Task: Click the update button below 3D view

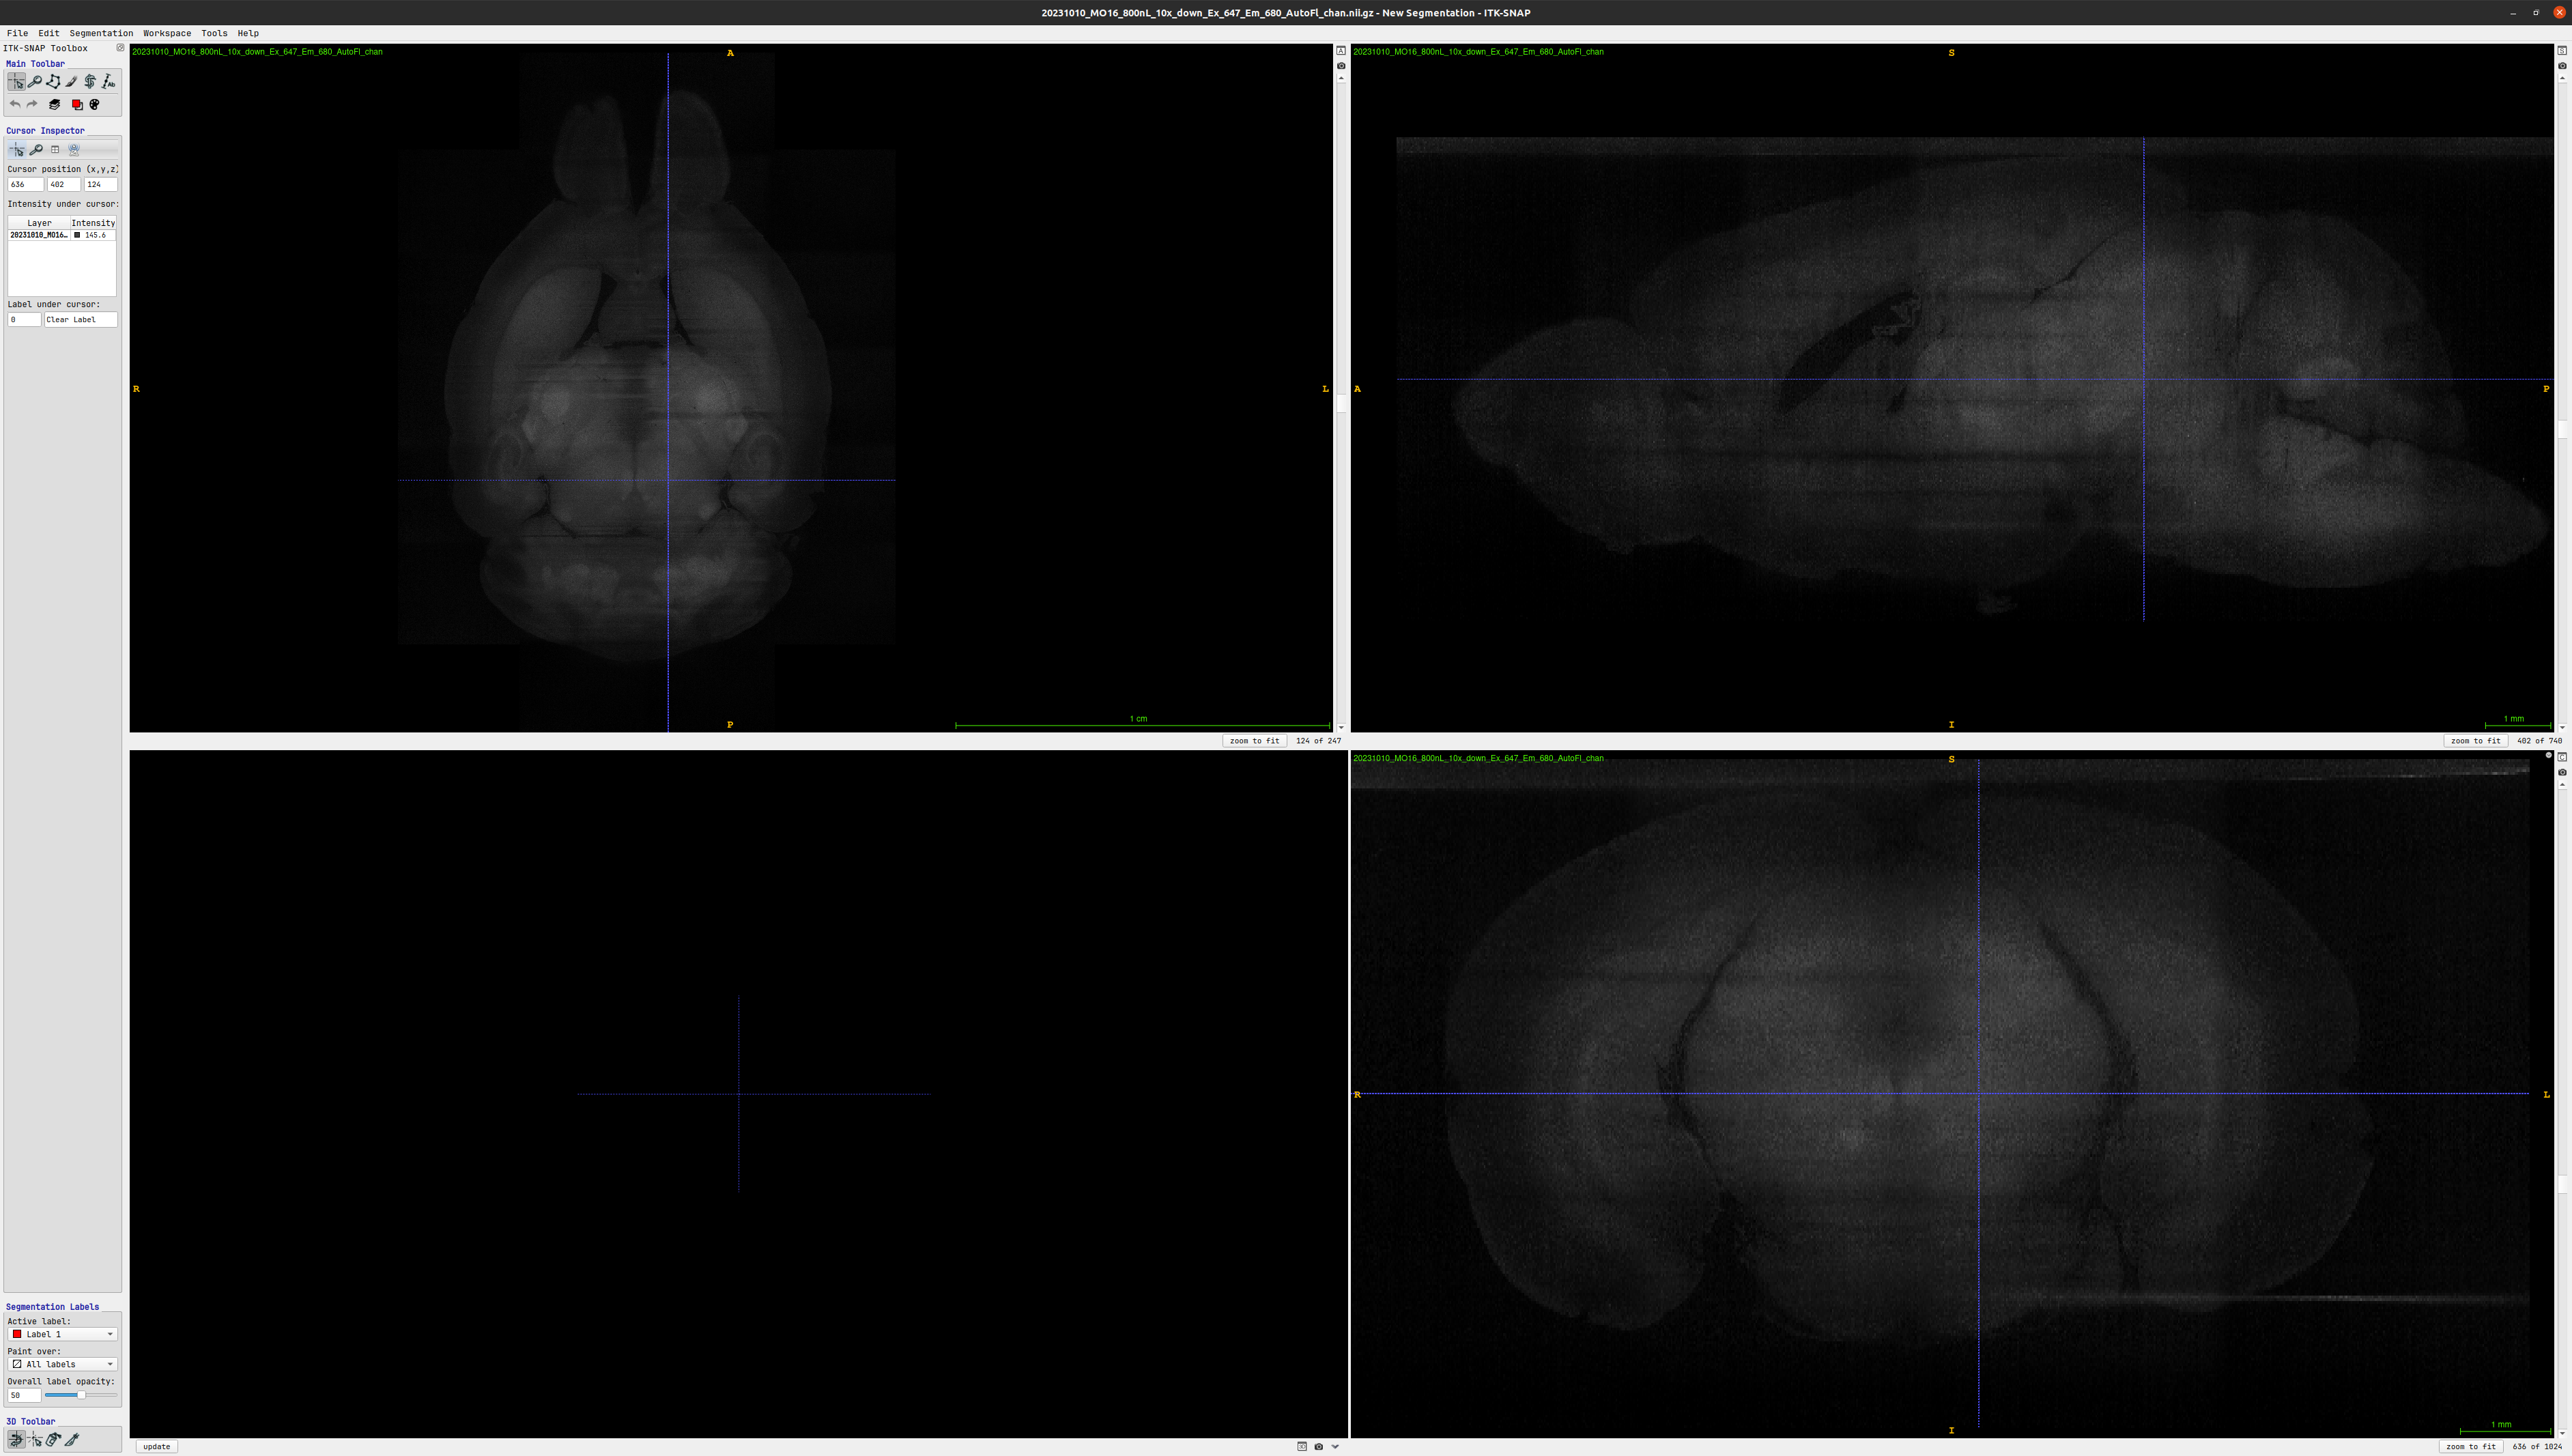Action: pos(156,1447)
